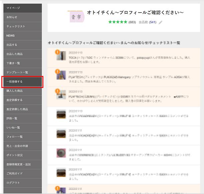The height and width of the screenshot is (194, 204).
Task: Click the 541 listings count link
Action: 153,22
